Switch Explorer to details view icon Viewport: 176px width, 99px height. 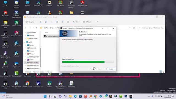pyautogui.click(x=161, y=72)
